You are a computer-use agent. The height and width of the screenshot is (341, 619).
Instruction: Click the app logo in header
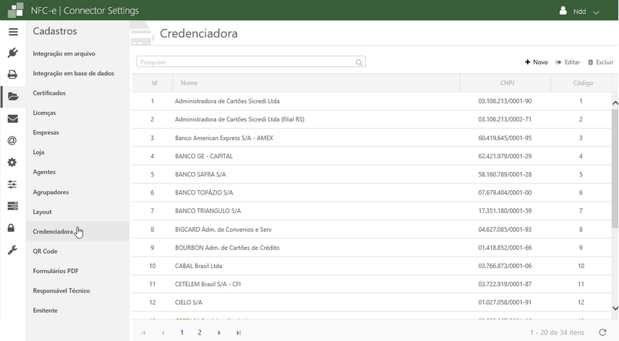click(x=15, y=10)
